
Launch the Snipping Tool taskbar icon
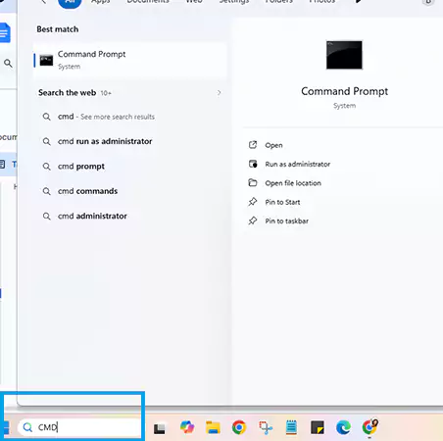[266, 427]
